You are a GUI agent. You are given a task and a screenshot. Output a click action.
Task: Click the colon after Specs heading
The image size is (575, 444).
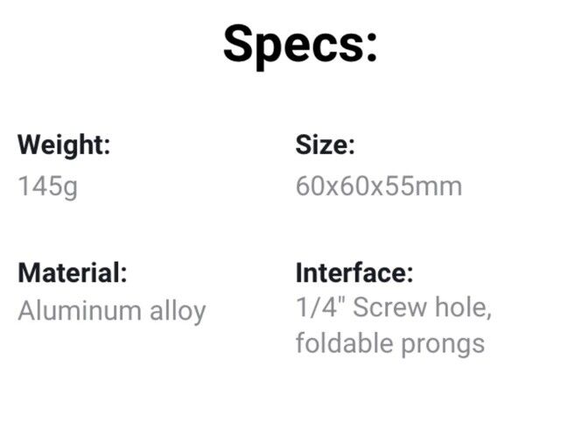tap(371, 47)
